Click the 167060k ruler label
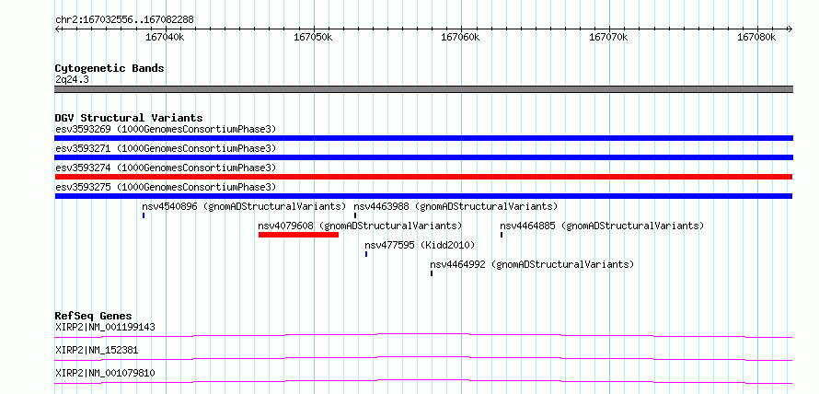The height and width of the screenshot is (394, 819). pyautogui.click(x=460, y=38)
